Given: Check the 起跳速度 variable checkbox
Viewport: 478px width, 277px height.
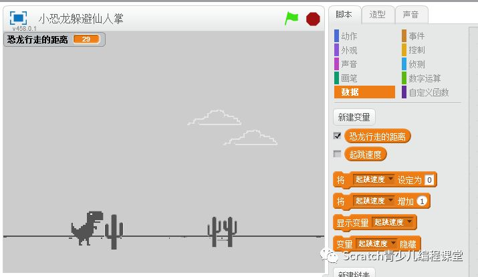Looking at the screenshot, I should (x=337, y=154).
